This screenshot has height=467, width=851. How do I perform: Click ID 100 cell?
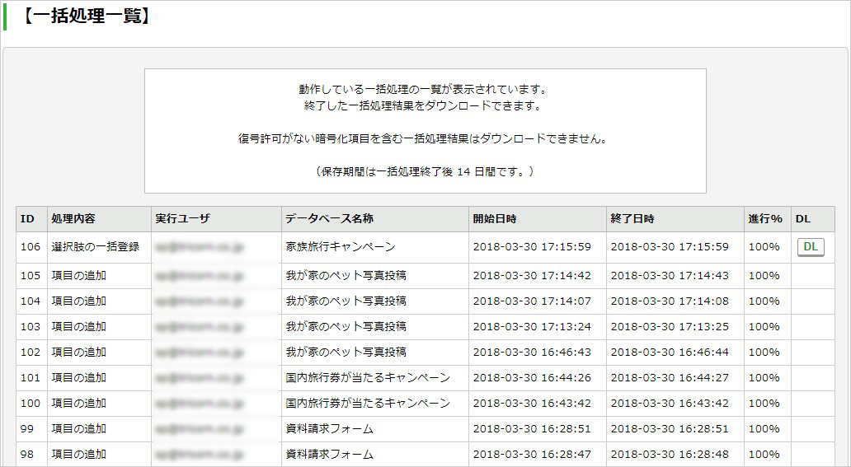[x=31, y=403]
